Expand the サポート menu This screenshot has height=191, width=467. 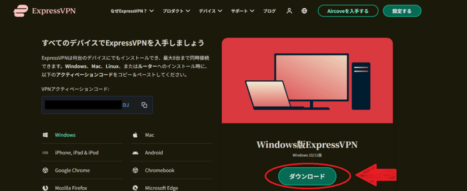click(243, 11)
